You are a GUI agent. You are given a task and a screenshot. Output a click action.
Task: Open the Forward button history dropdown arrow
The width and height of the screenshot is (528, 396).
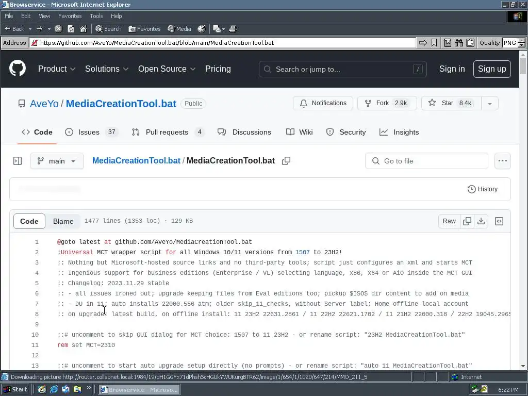49,29
